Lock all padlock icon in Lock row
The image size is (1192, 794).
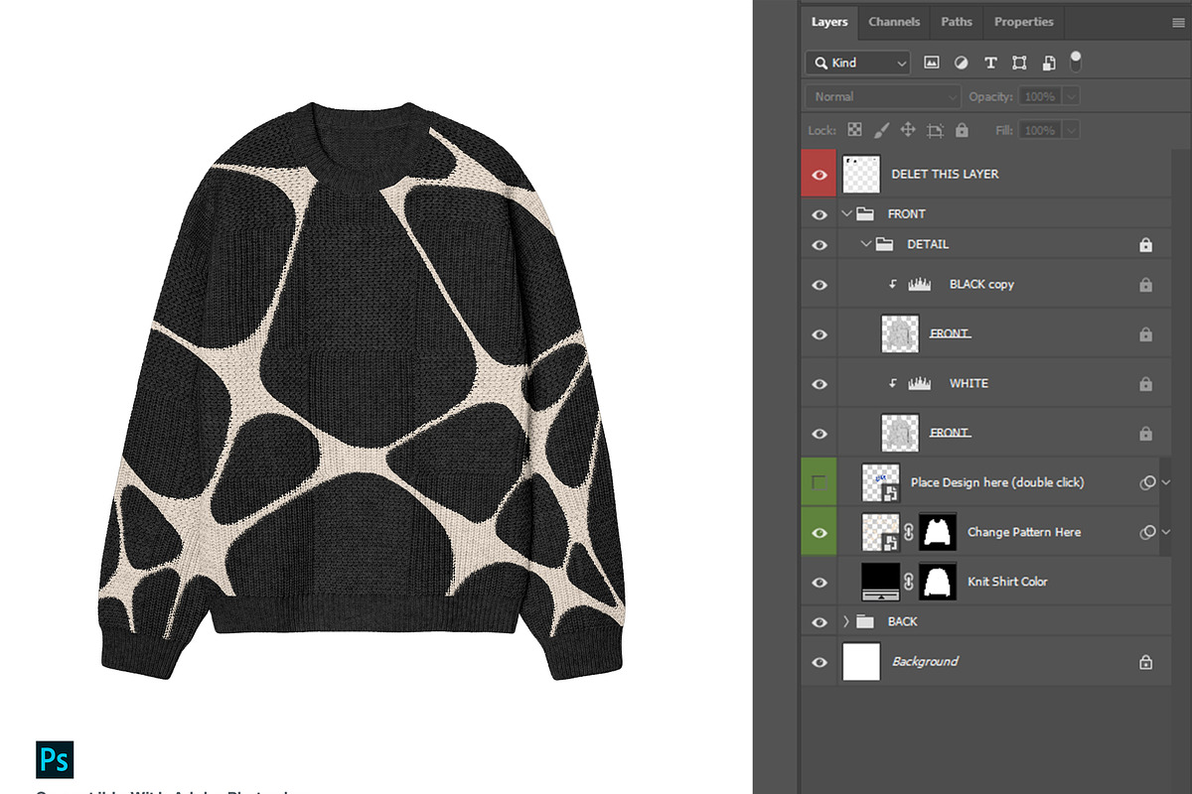coord(962,130)
